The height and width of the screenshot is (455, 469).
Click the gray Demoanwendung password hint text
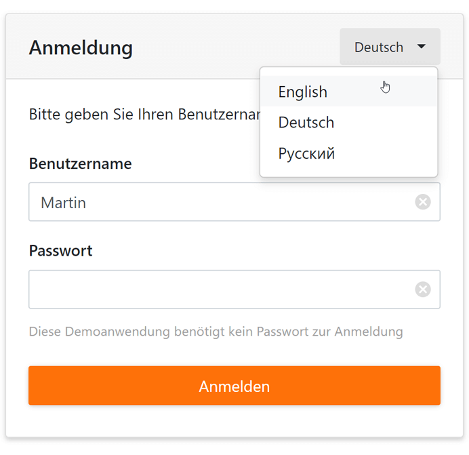[x=216, y=332]
